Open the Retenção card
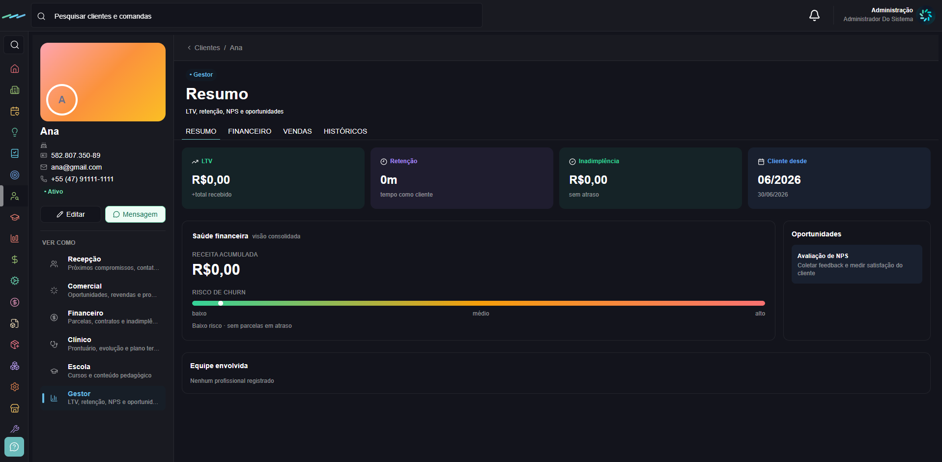Image resolution: width=942 pixels, height=462 pixels. (x=462, y=178)
